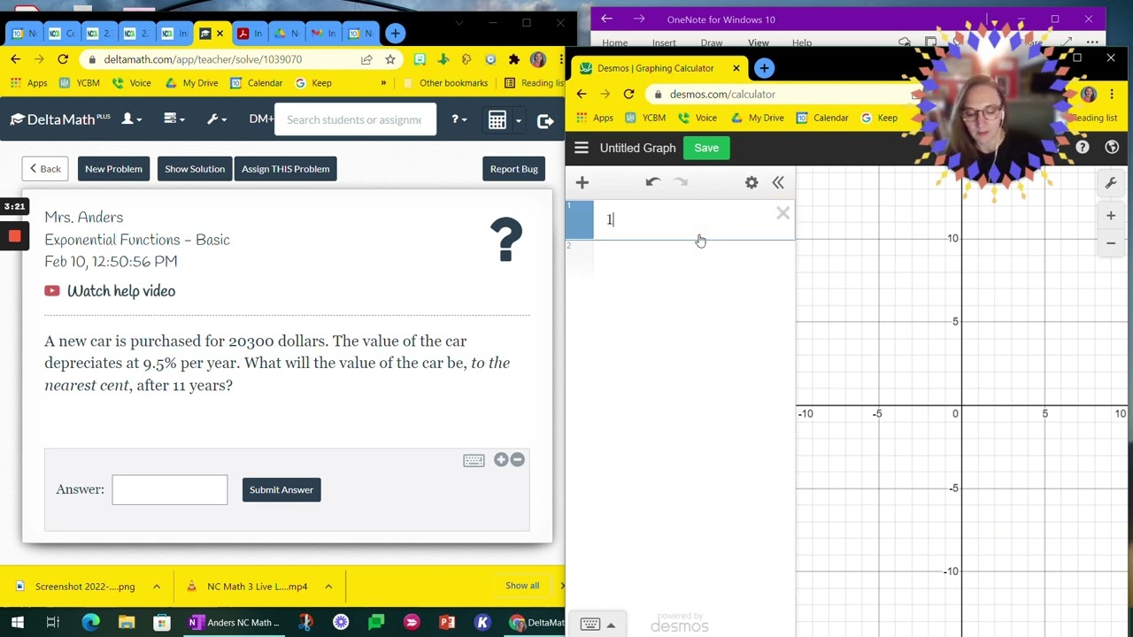Open OneNote Draw tab
The height and width of the screenshot is (637, 1133).
712,42
